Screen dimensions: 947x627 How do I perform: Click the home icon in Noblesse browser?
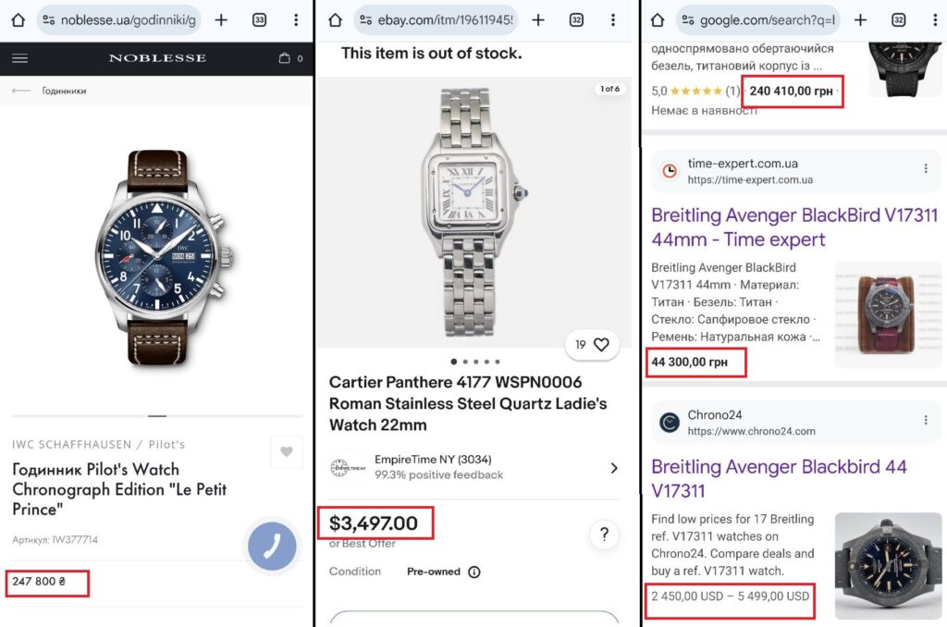coord(18,19)
